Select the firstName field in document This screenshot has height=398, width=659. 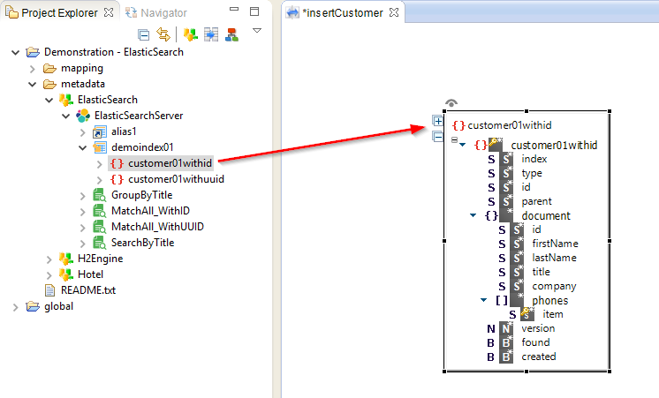pyautogui.click(x=555, y=244)
